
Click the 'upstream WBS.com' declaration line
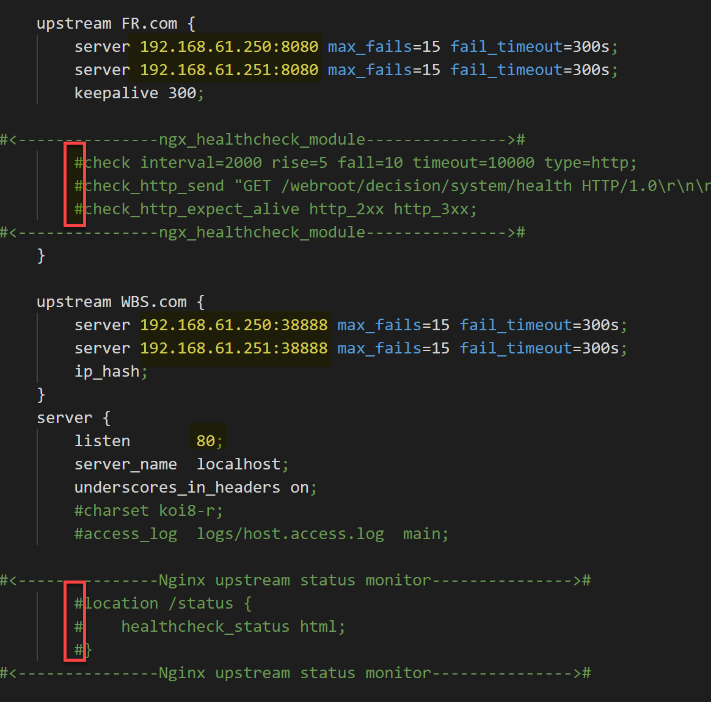120,302
